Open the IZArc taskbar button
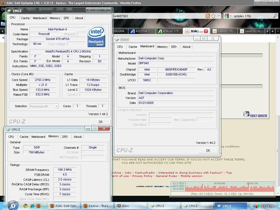 131,206
